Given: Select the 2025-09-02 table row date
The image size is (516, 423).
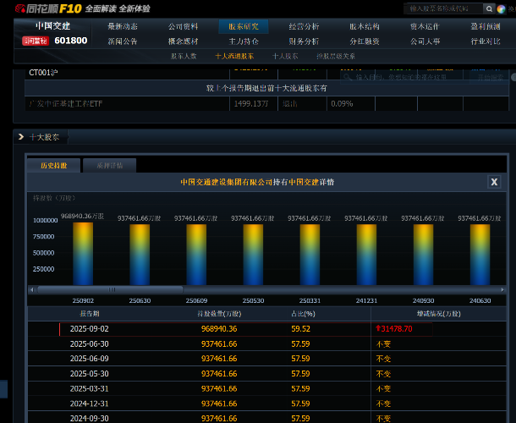Looking at the screenshot, I should click(89, 329).
